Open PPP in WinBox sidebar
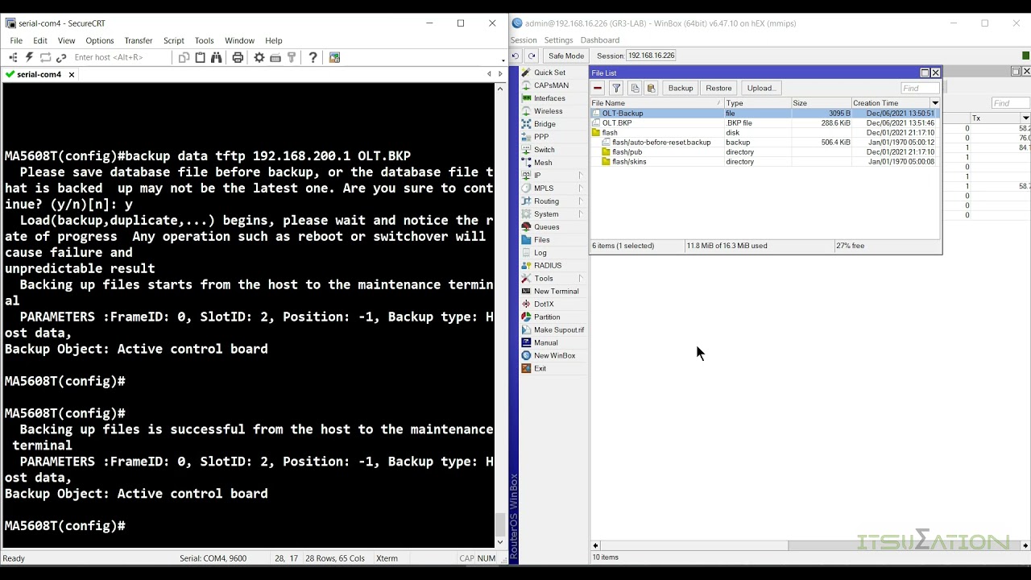 [x=541, y=137]
